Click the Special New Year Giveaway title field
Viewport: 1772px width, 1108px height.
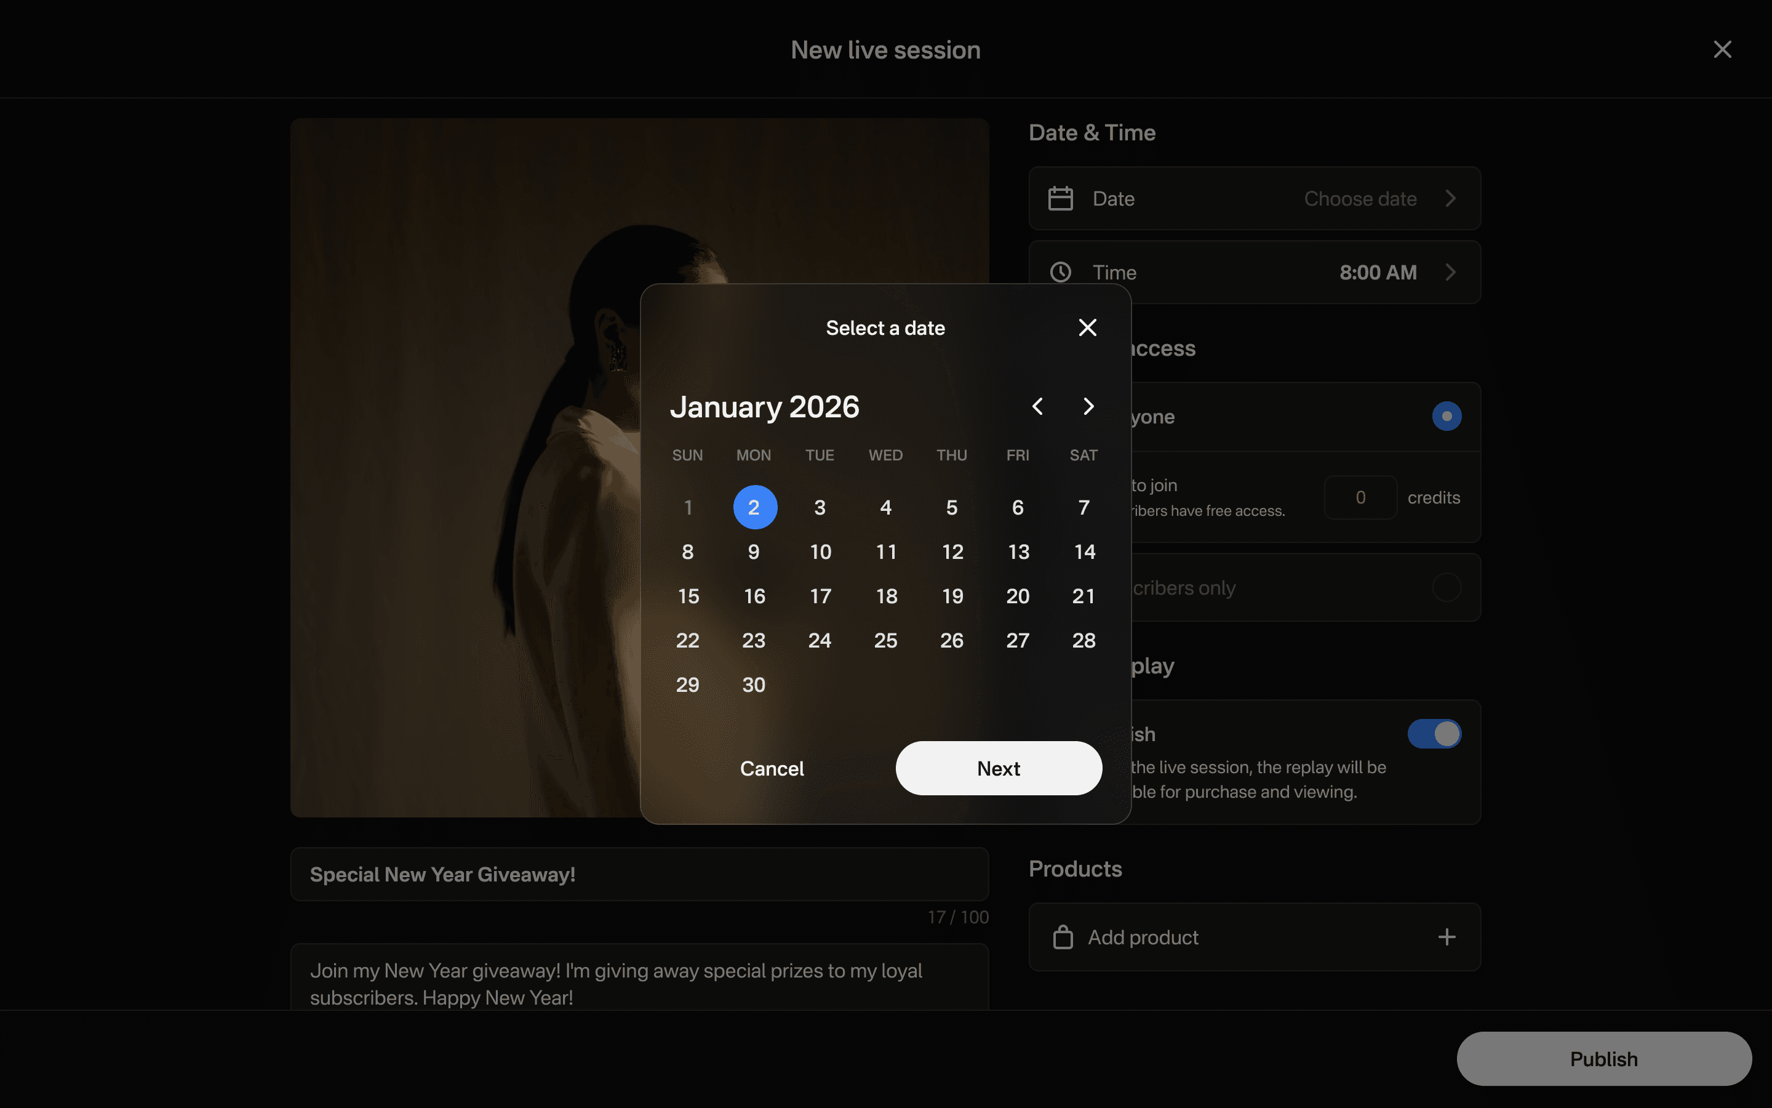(x=639, y=874)
